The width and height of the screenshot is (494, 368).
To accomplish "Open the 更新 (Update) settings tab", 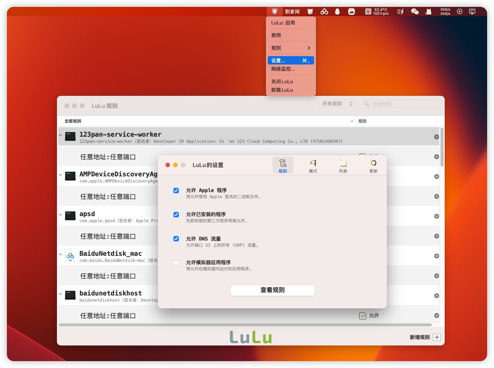I will (373, 166).
